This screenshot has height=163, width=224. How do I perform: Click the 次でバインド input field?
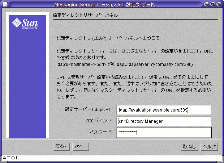click(x=164, y=121)
